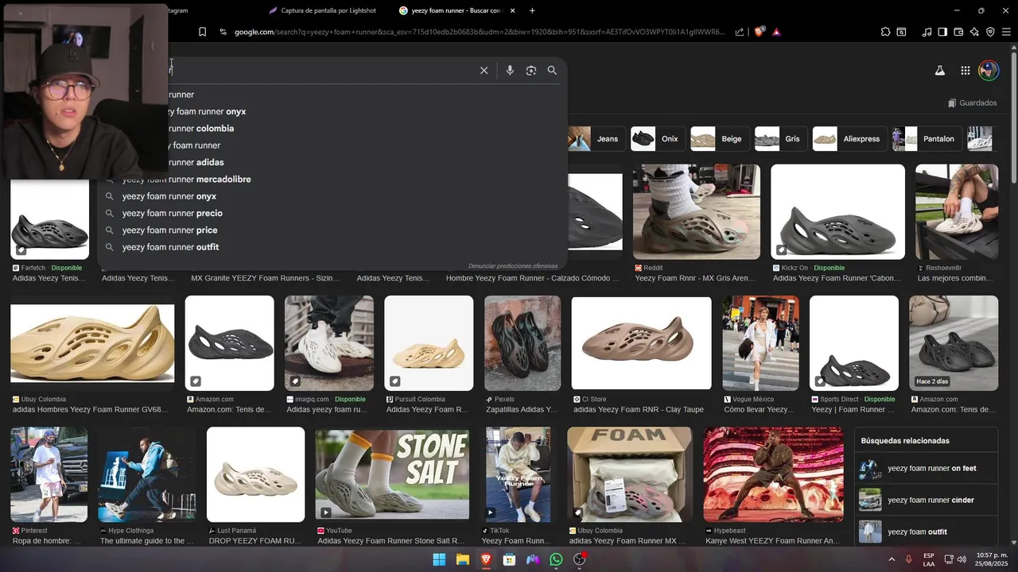Screen dimensions: 1018x572
Task: Open YouTube Stone Salt video thumbnail
Action: [392, 474]
